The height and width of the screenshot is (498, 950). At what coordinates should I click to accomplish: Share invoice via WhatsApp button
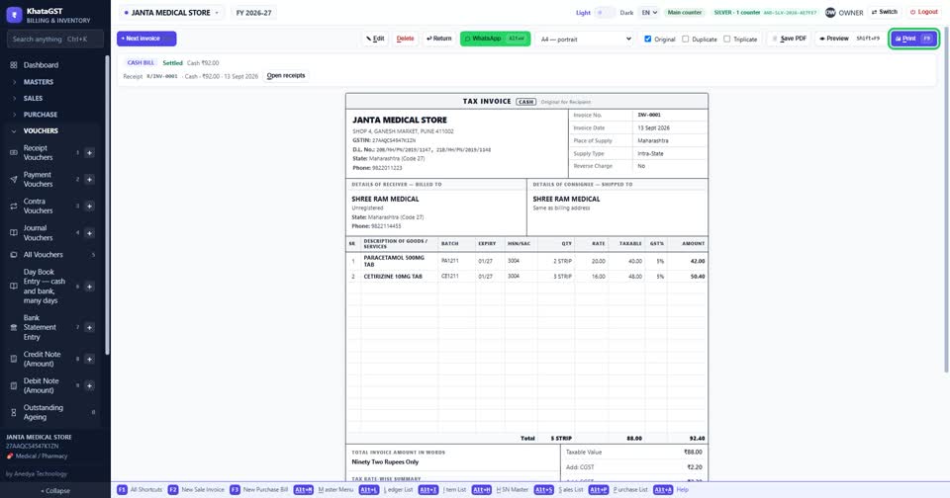coord(495,39)
